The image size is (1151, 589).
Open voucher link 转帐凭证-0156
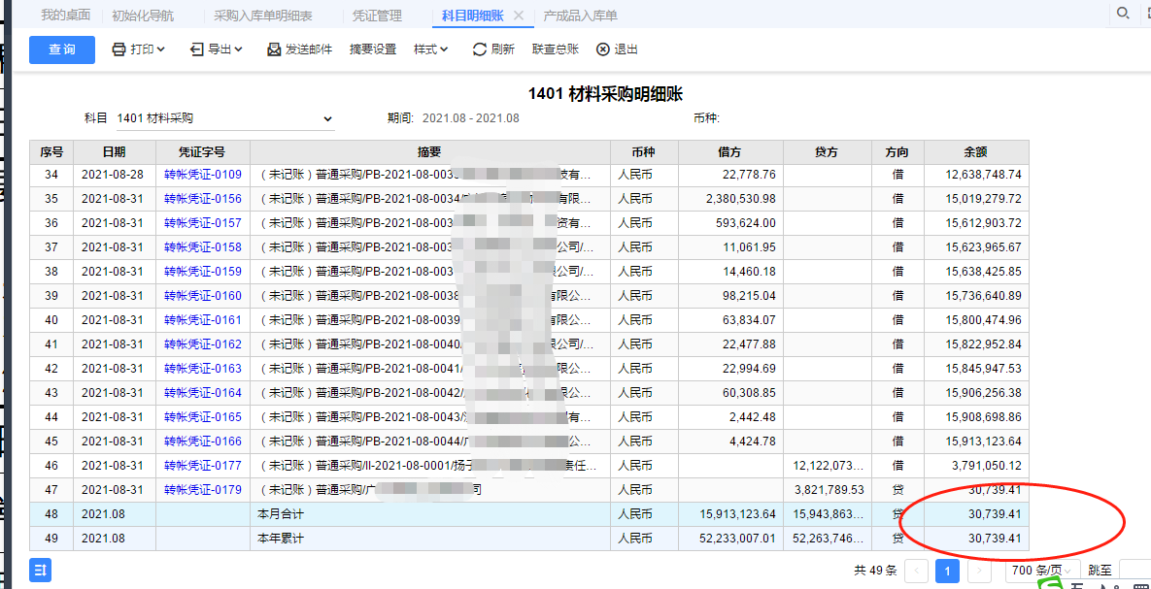tap(203, 199)
